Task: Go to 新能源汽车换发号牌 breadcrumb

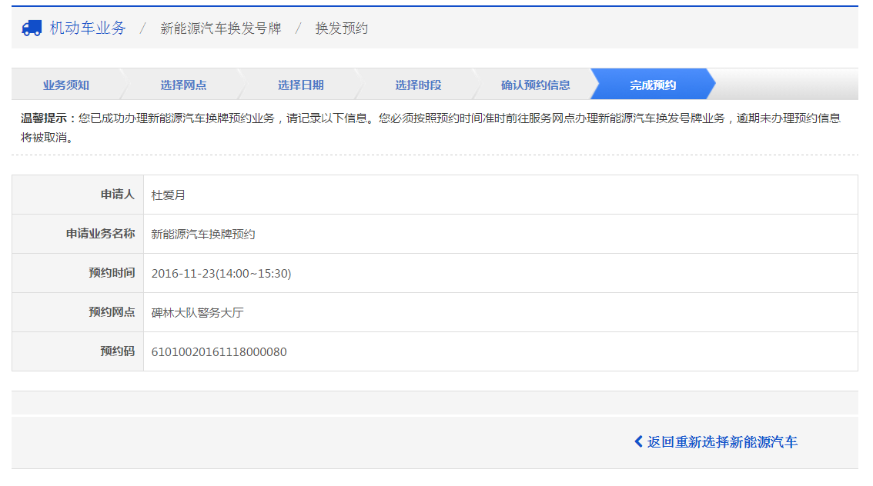Action: pyautogui.click(x=221, y=28)
